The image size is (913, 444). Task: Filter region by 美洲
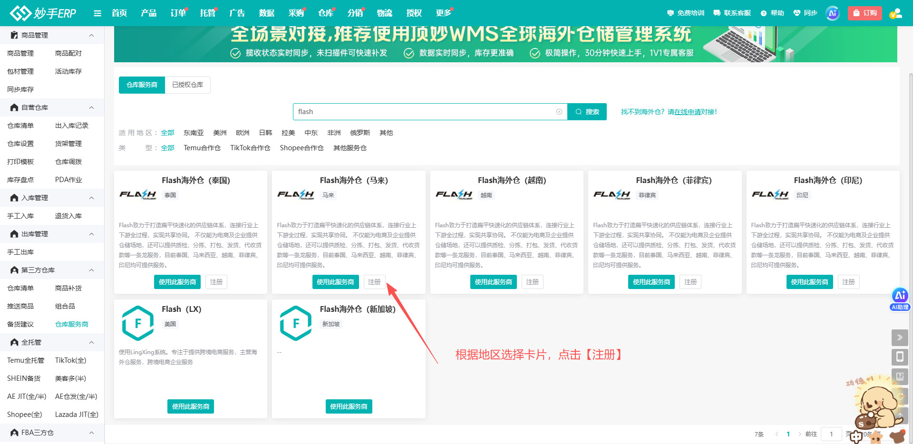click(220, 133)
